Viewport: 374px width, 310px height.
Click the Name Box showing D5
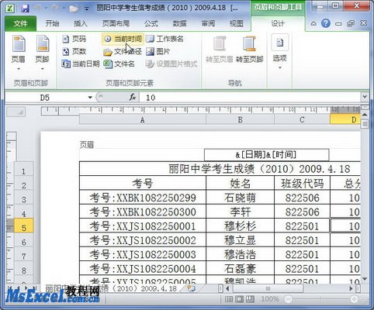coord(45,98)
